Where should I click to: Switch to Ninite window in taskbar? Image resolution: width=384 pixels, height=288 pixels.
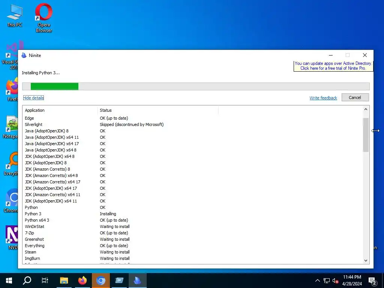tap(137, 280)
